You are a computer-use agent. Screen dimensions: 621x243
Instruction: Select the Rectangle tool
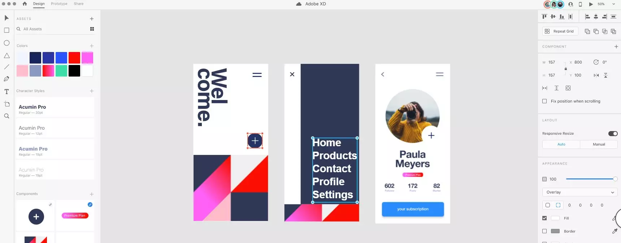pos(6,30)
